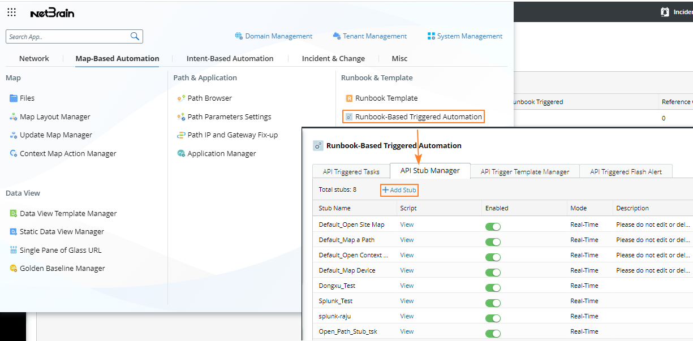
Task: Click the Map Layout Manager icon
Action: [14, 117]
